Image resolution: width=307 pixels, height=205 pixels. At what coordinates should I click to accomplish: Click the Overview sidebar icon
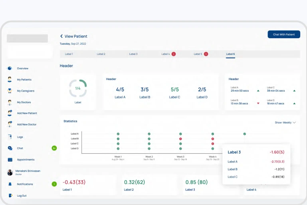(x=10, y=68)
